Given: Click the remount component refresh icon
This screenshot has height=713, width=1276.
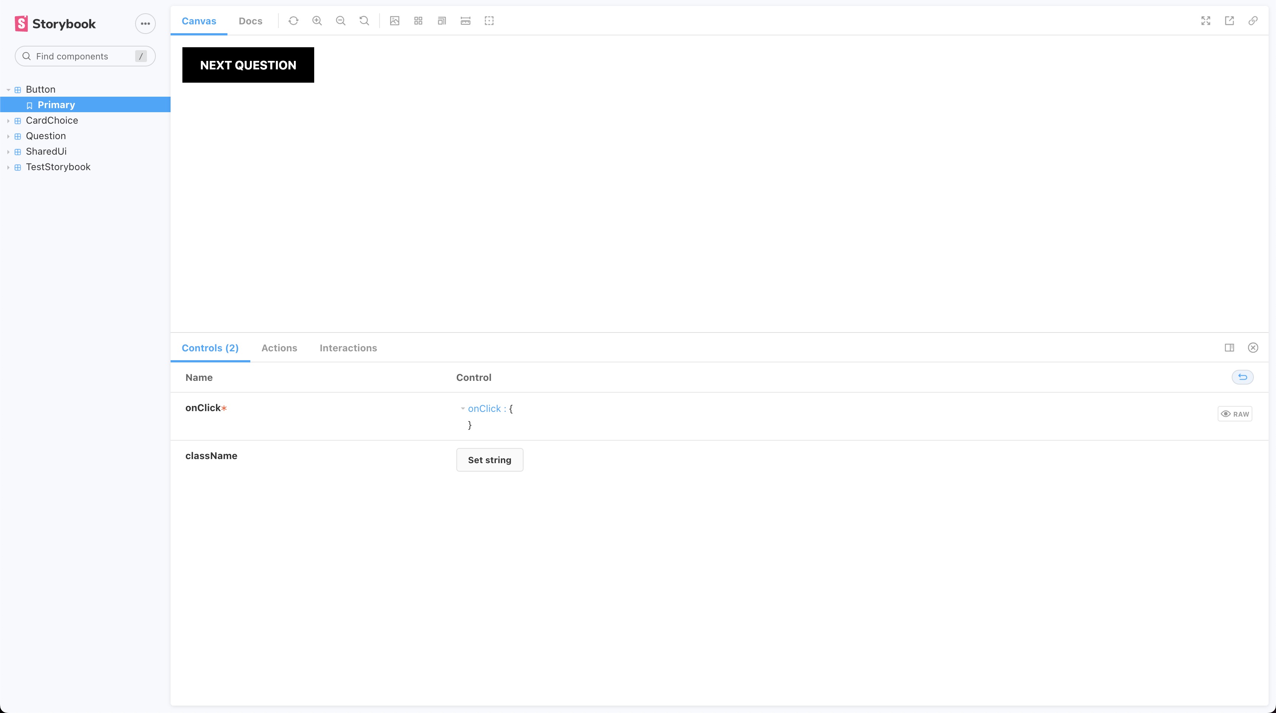Looking at the screenshot, I should pos(293,21).
